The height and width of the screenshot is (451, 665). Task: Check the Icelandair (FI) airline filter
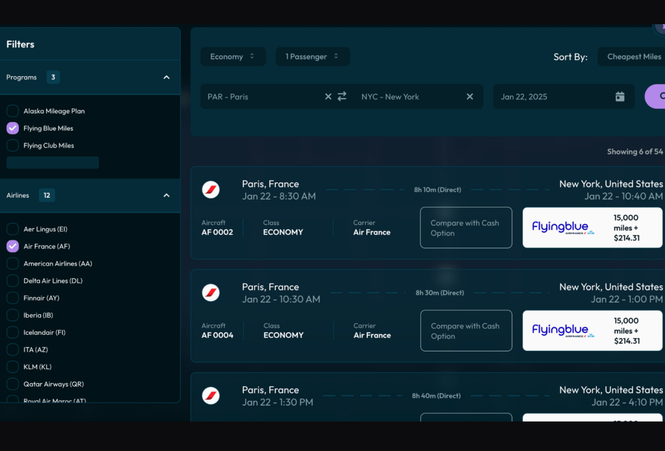(x=12, y=332)
